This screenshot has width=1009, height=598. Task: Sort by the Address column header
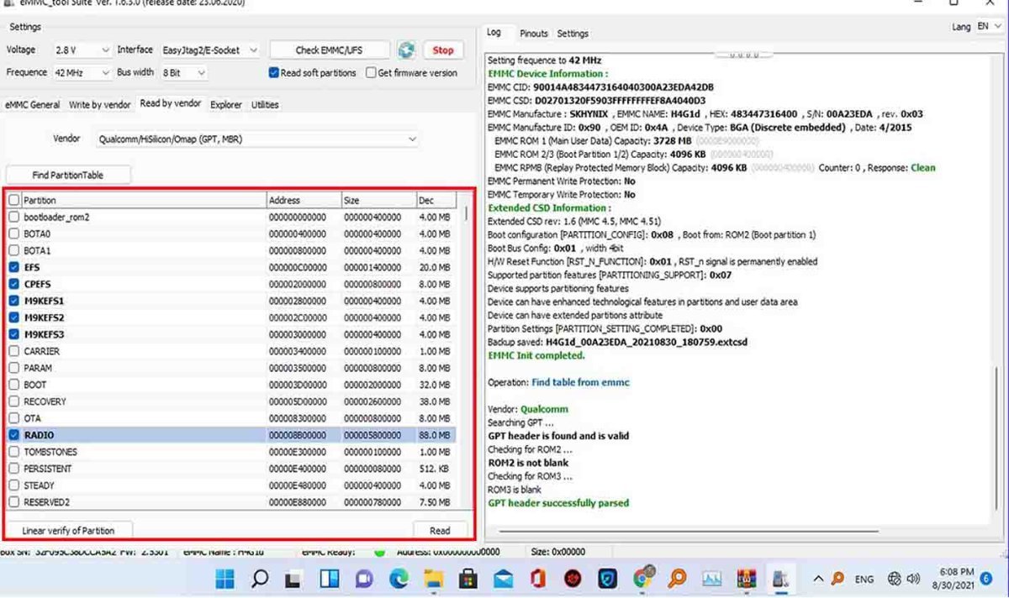[304, 200]
